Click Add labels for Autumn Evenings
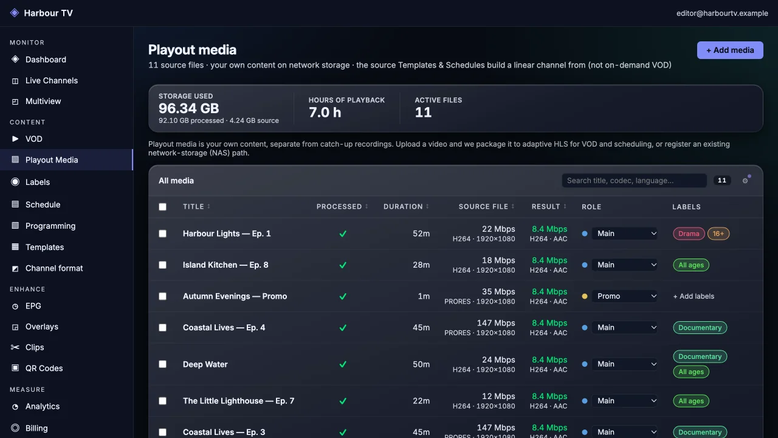This screenshot has width=778, height=438. [x=694, y=296]
